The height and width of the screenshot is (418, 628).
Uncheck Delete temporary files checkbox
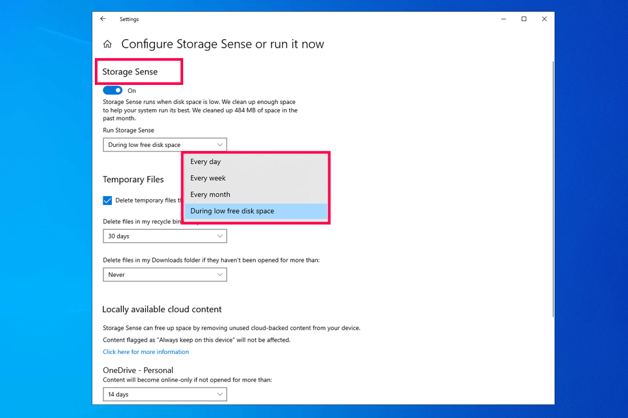(107, 201)
